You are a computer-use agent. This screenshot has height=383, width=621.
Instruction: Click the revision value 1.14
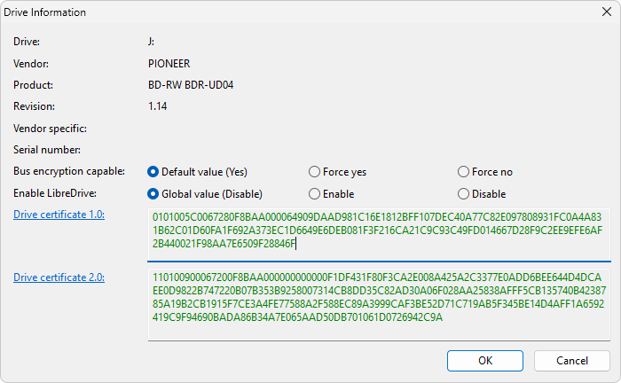(x=158, y=106)
